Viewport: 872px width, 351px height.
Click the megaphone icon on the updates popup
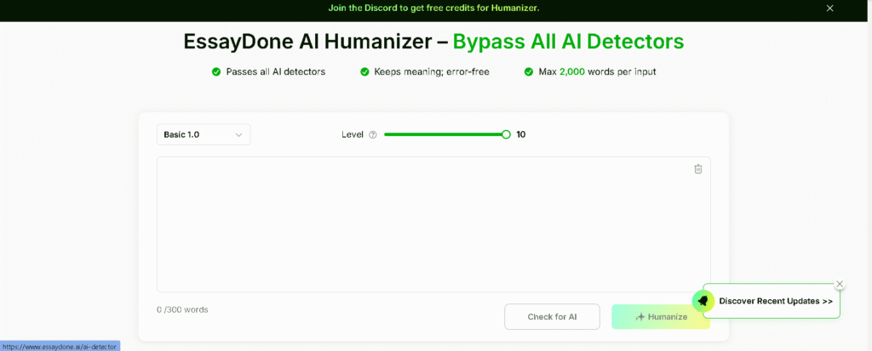coord(703,301)
